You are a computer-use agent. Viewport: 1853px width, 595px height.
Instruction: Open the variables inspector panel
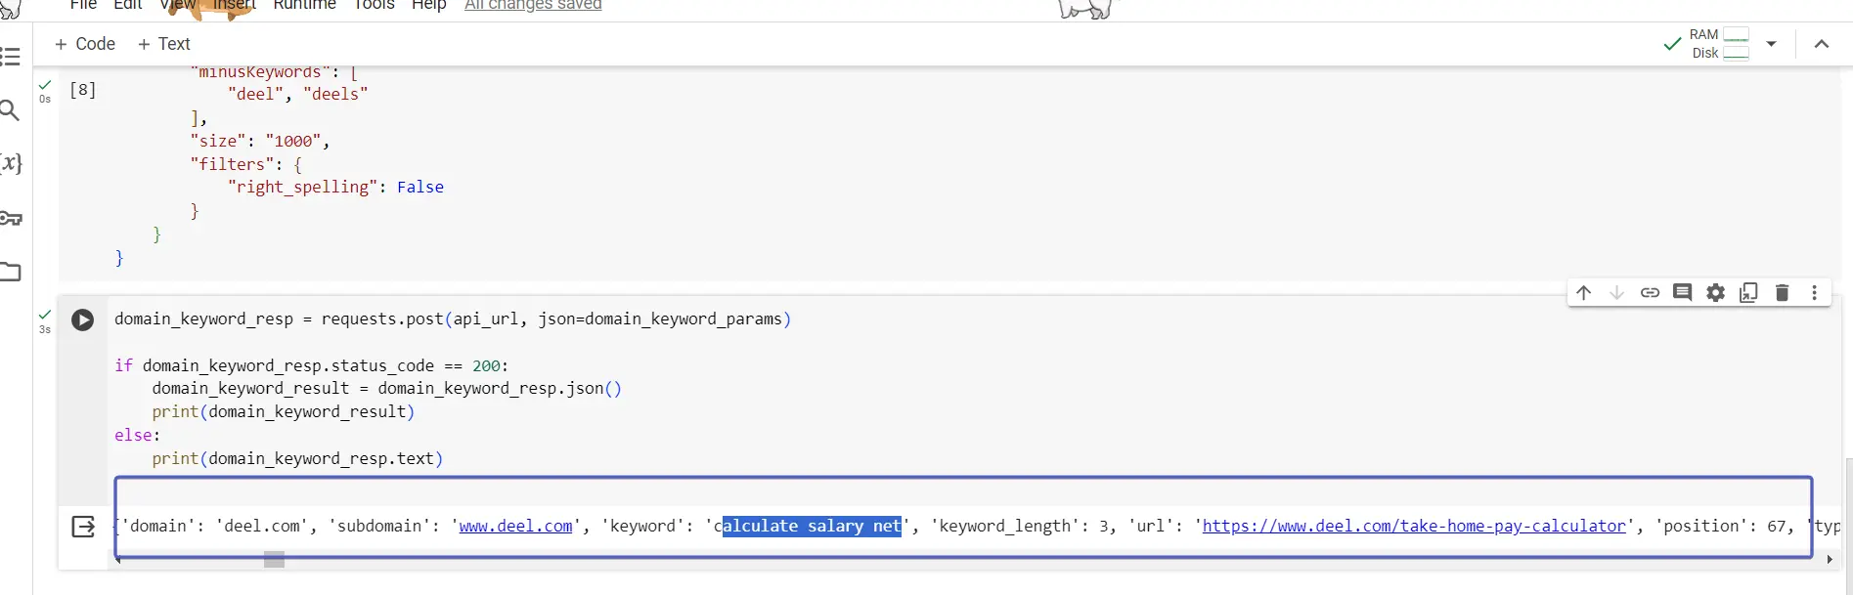[10, 163]
